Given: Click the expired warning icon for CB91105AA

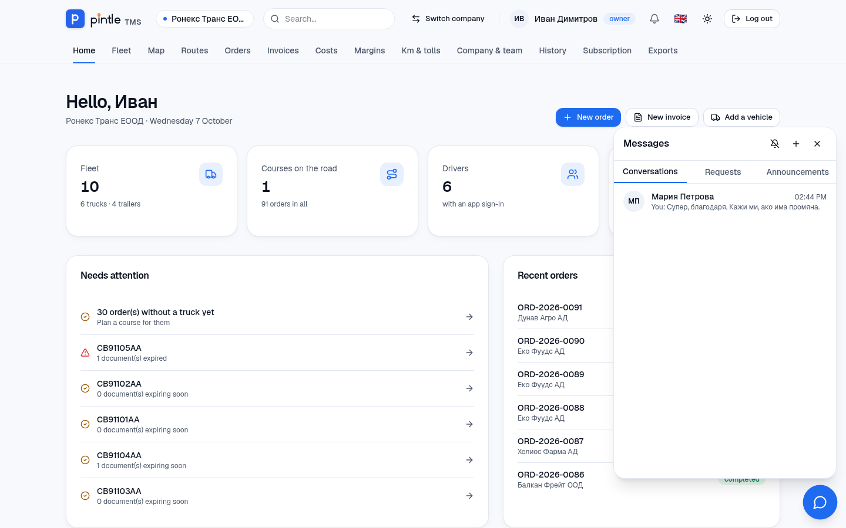Looking at the screenshot, I should click(x=85, y=353).
